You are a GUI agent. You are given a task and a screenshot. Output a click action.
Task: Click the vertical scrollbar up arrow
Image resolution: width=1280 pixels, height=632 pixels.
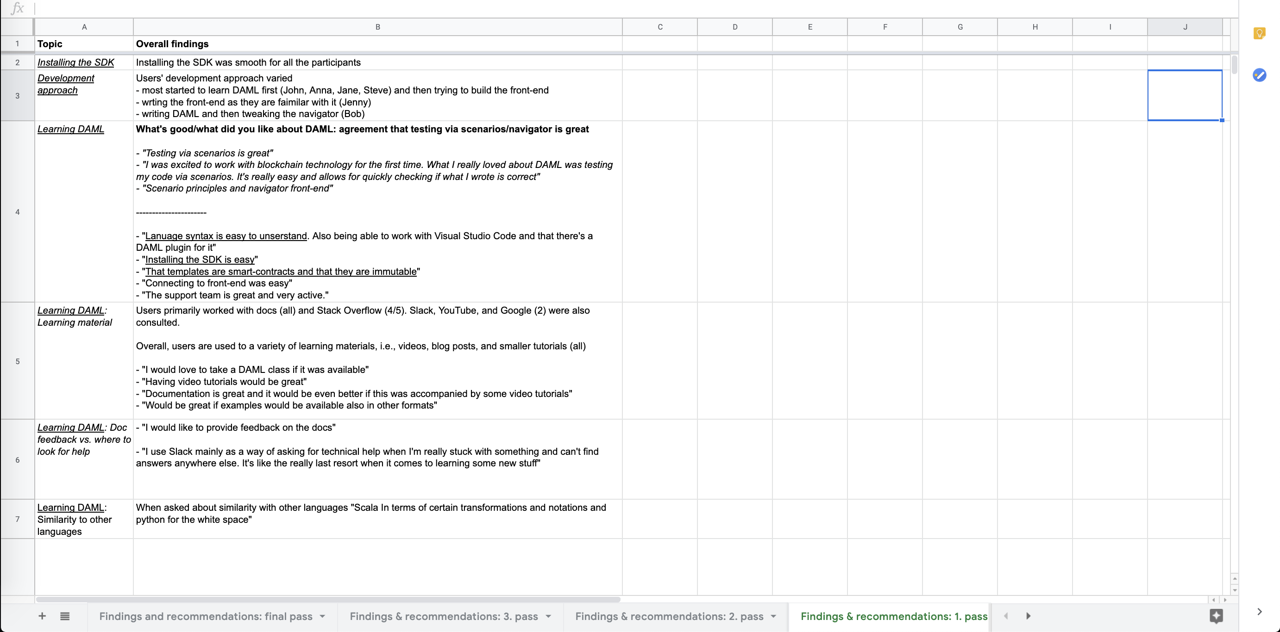[1234, 579]
